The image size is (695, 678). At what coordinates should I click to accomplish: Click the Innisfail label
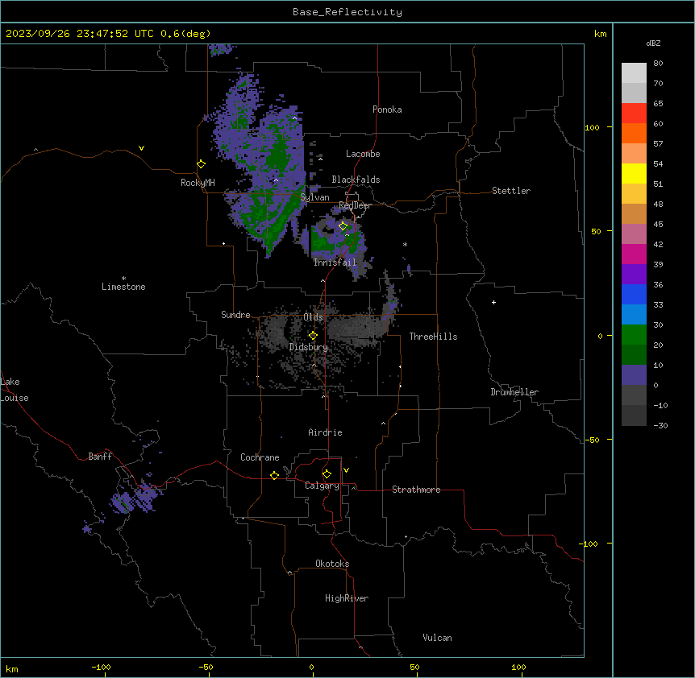335,263
